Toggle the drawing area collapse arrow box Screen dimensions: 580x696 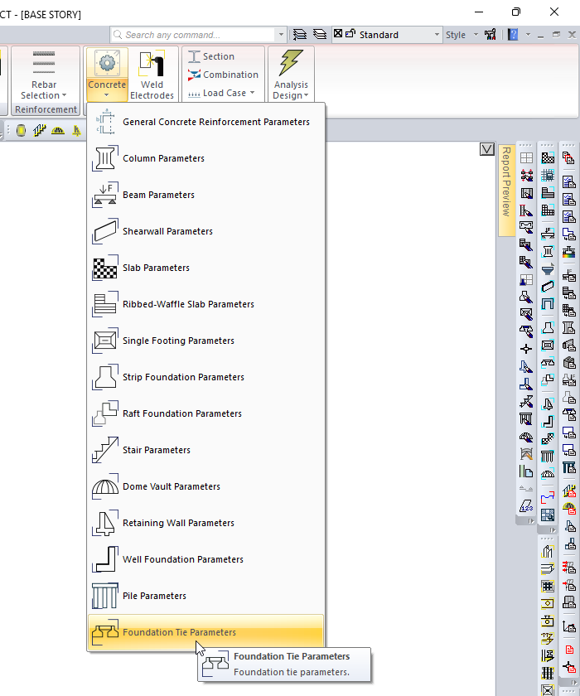(x=487, y=149)
